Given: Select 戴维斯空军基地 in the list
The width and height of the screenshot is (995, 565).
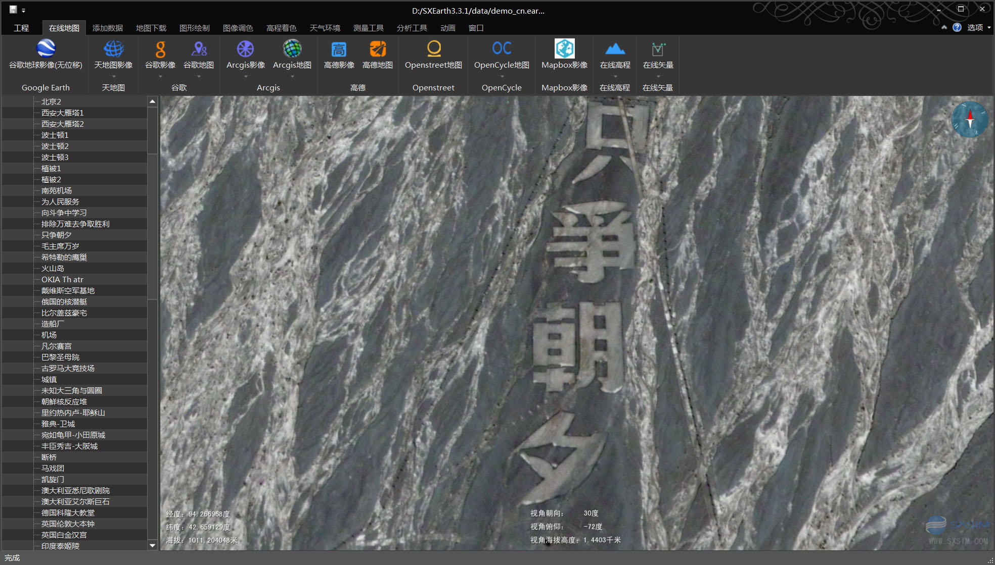Looking at the screenshot, I should point(68,290).
